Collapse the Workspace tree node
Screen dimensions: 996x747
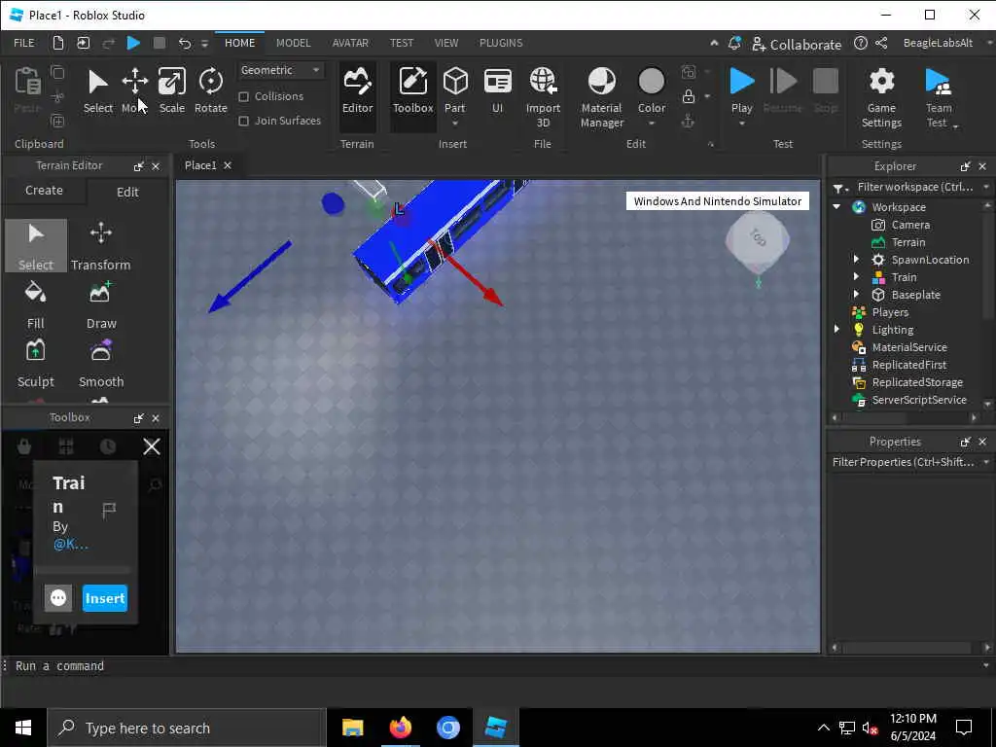pos(836,206)
